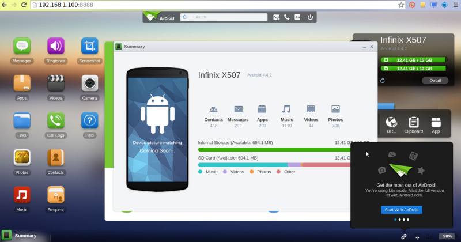The width and height of the screenshot is (461, 242).
Task: Click the 90% battery indicator
Action: (447, 236)
